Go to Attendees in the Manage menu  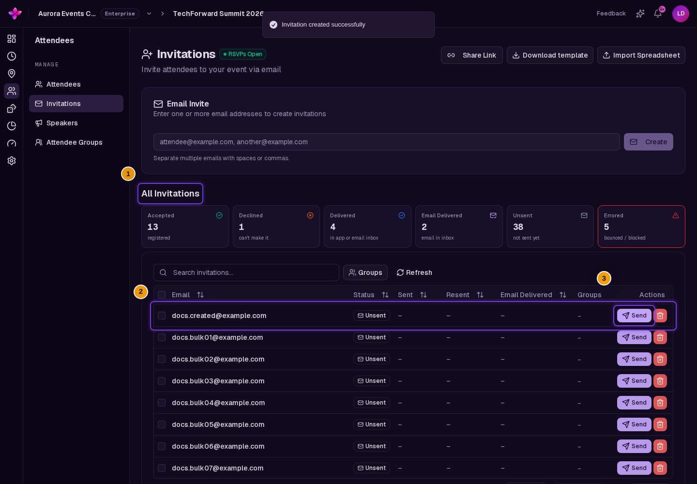(76, 84)
